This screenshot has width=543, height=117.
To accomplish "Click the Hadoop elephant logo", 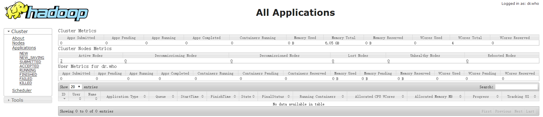I will coord(46,12).
